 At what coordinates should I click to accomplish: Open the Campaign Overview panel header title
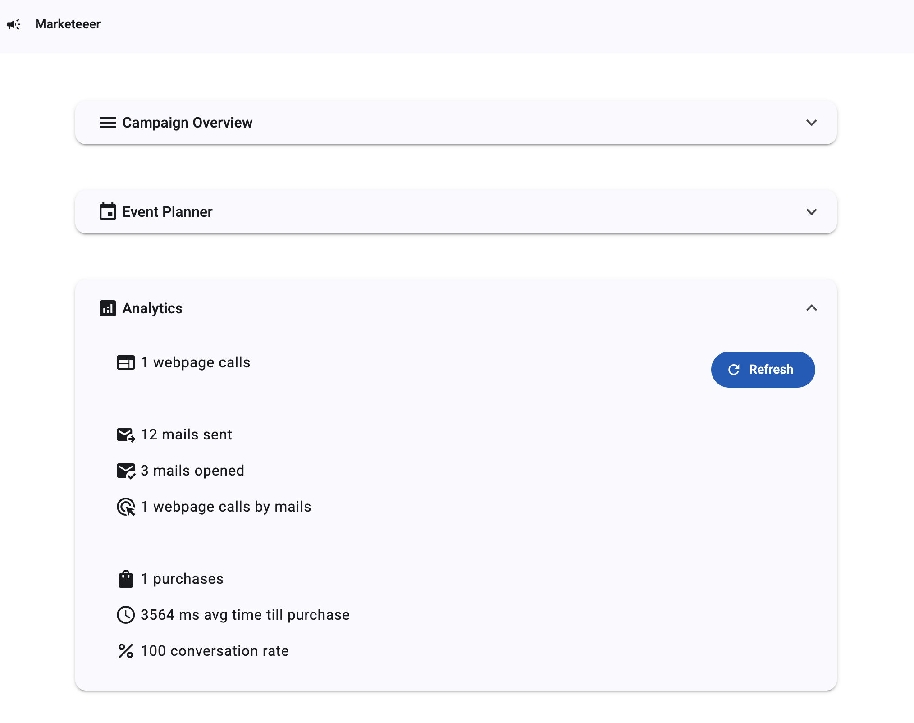click(x=187, y=123)
